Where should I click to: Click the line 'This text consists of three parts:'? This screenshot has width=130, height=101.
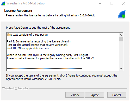tap(27, 35)
